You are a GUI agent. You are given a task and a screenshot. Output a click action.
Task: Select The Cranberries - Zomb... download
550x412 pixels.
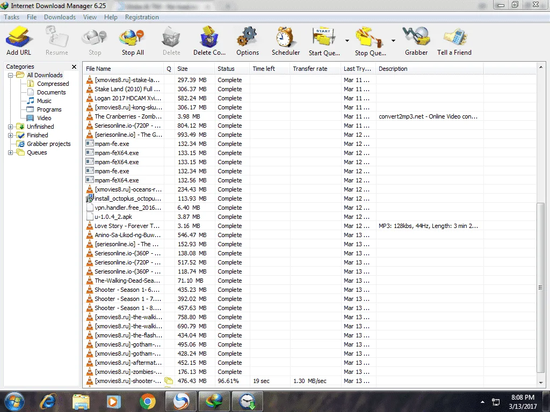pos(310,116)
